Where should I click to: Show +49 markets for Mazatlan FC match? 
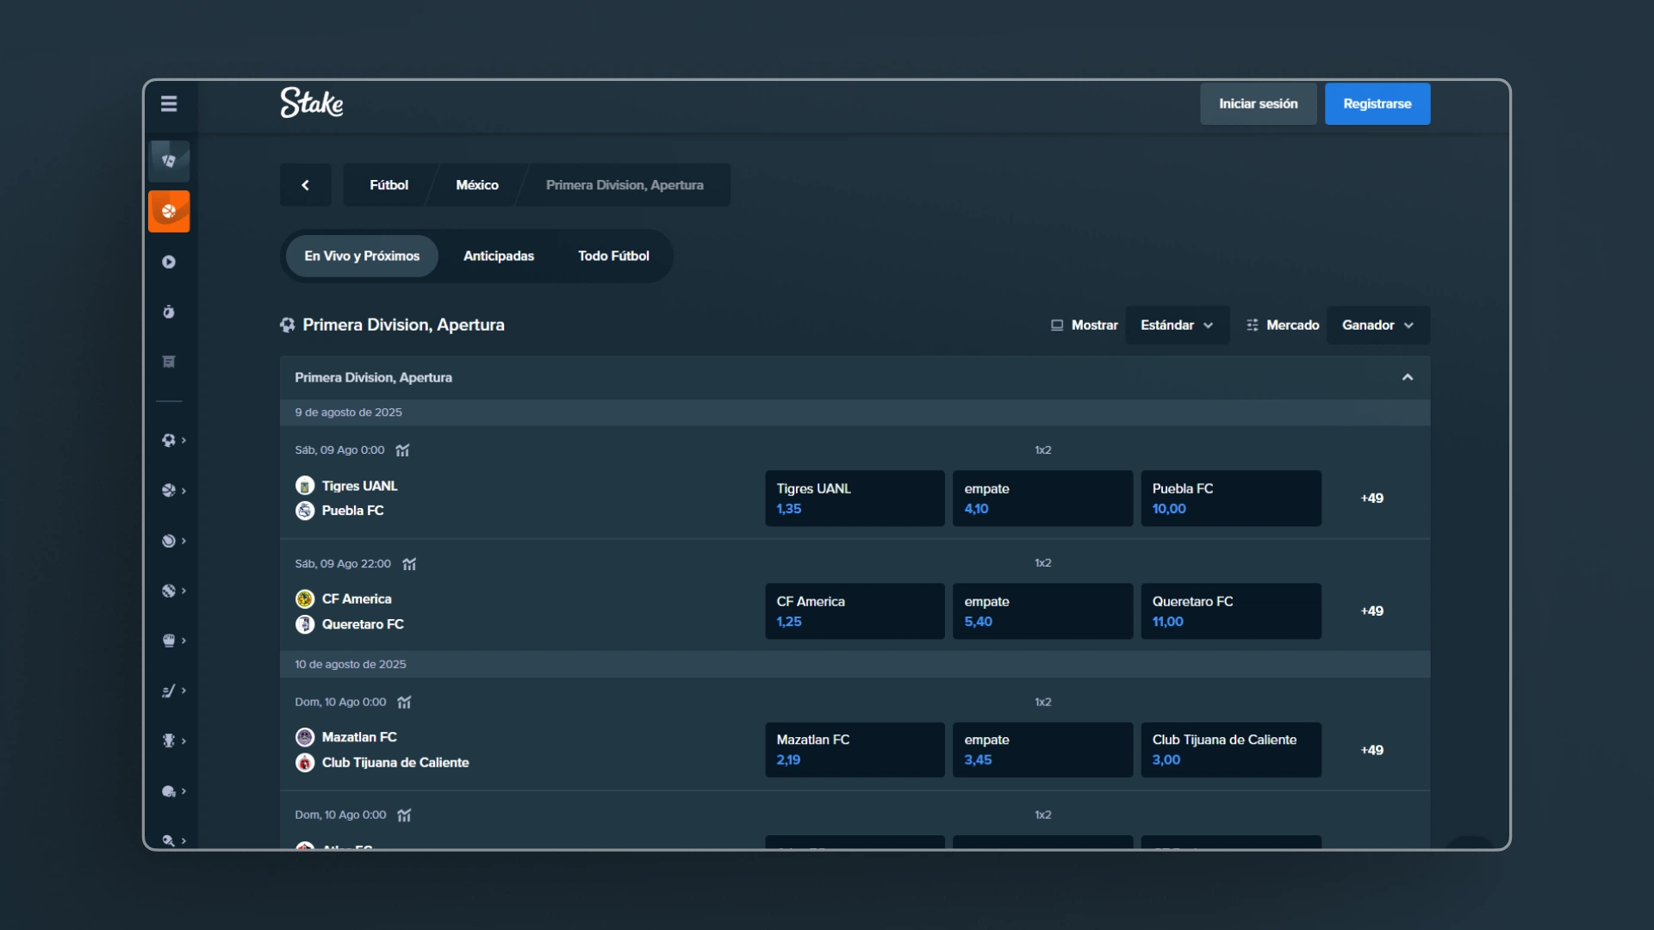coord(1371,750)
